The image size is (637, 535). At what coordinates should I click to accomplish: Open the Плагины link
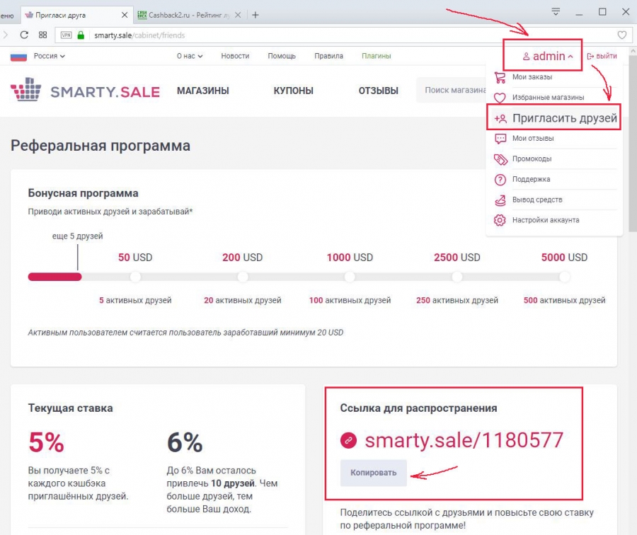377,56
